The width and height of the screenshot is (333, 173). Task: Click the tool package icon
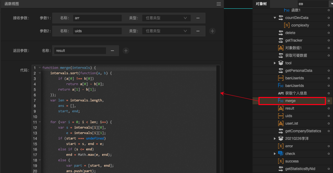pos(281,63)
